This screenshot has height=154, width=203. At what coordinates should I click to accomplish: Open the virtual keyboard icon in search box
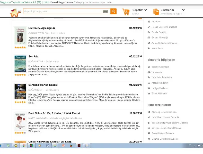click(x=105, y=12)
